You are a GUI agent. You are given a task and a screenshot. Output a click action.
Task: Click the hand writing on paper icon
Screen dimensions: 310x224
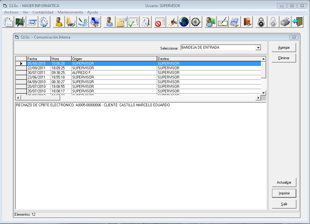tap(172, 22)
